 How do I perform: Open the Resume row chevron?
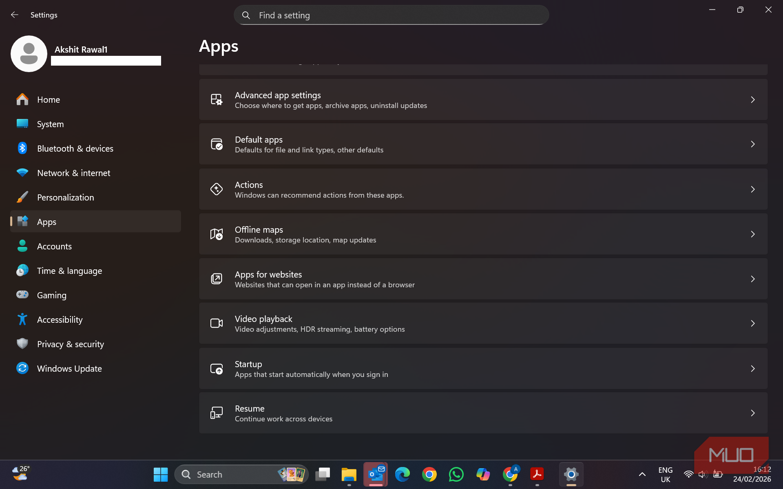point(753,413)
